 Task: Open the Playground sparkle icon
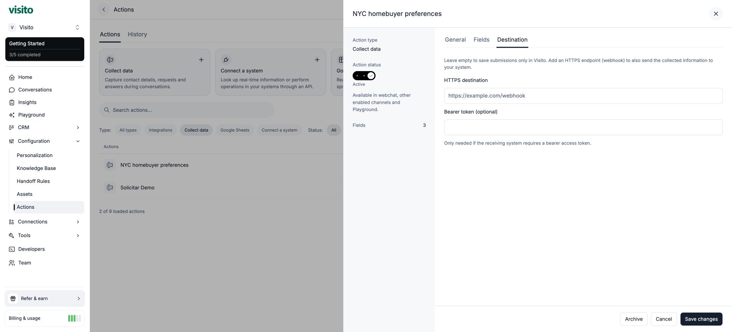(12, 115)
